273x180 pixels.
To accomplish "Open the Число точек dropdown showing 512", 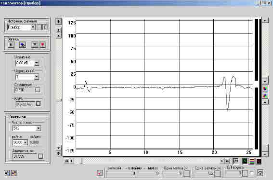I will click(39, 128).
